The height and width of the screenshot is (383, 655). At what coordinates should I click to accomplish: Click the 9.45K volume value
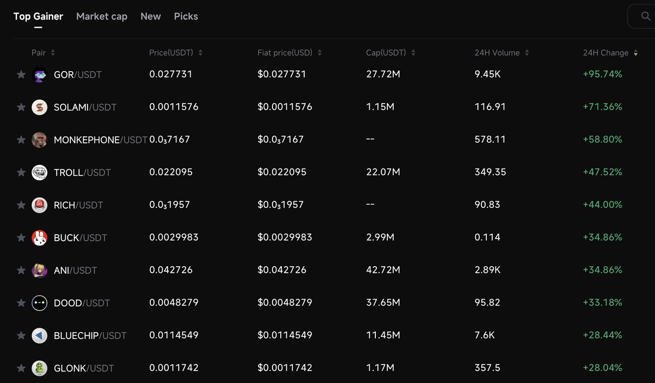[x=487, y=74]
